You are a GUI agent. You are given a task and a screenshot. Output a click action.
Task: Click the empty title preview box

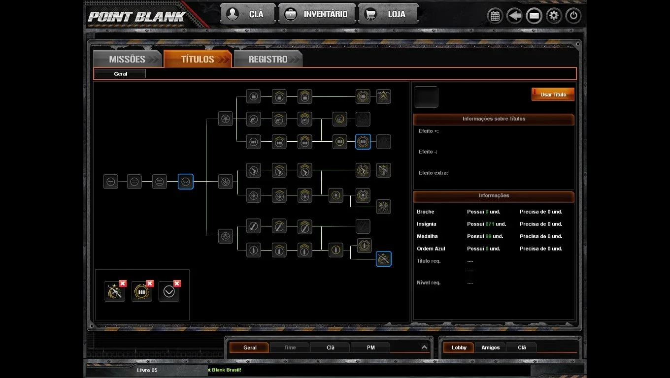click(x=426, y=97)
